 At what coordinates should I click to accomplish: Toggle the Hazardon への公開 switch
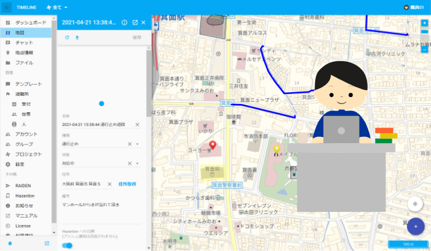(x=67, y=245)
